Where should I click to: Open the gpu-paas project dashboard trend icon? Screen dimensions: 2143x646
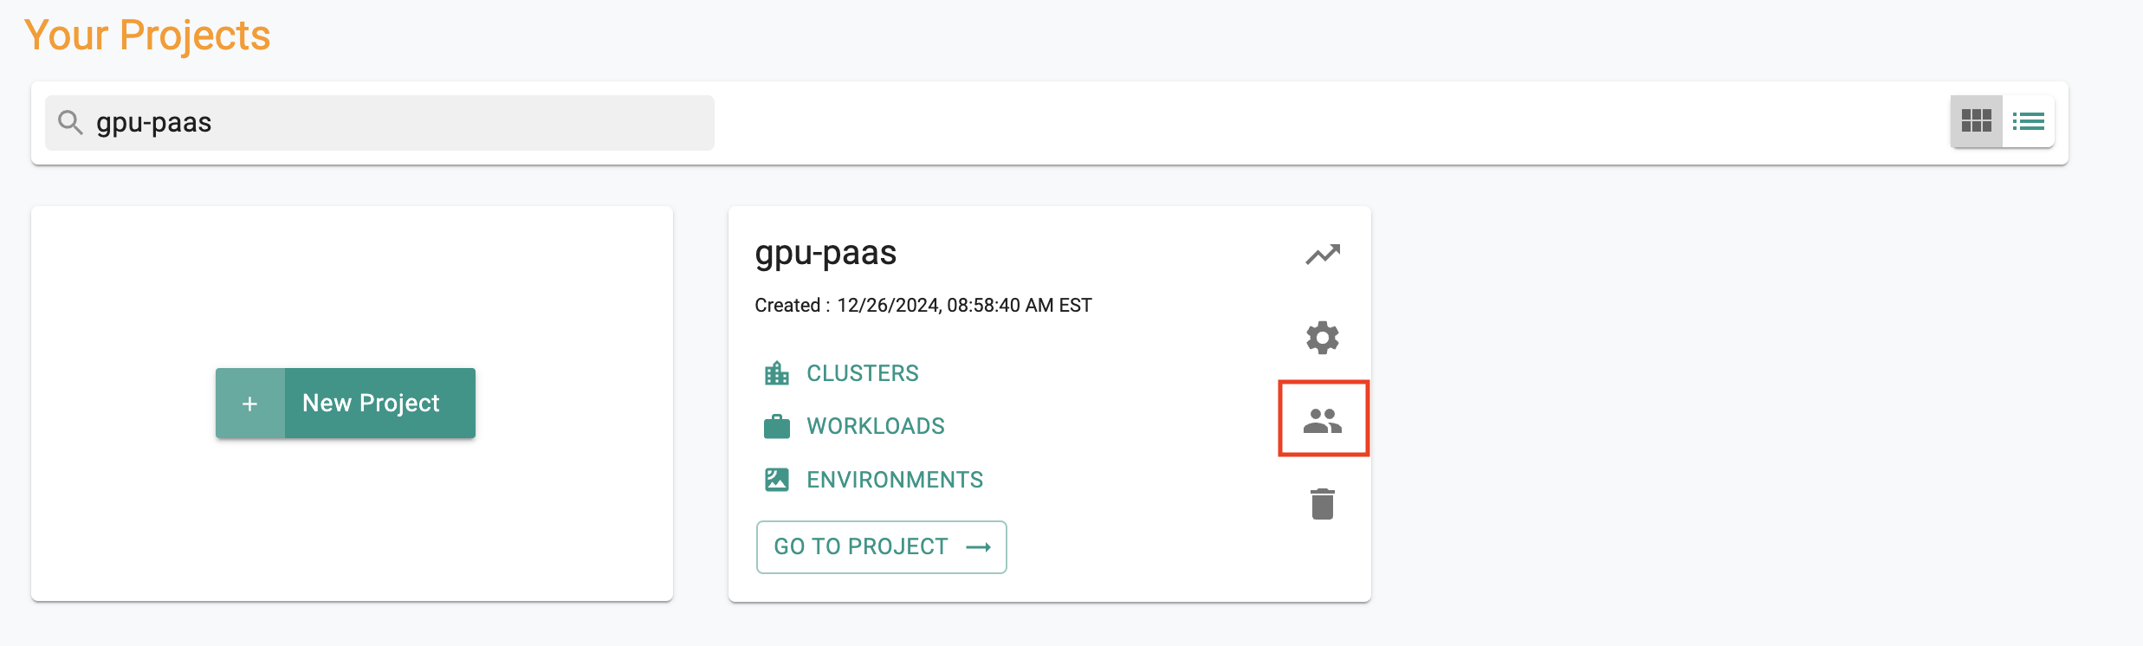click(1322, 255)
